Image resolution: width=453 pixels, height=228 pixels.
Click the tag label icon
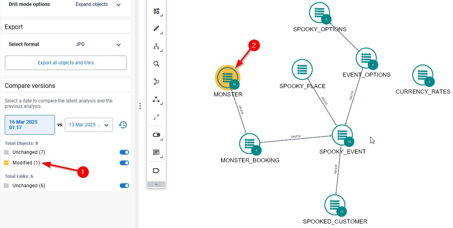(x=156, y=171)
